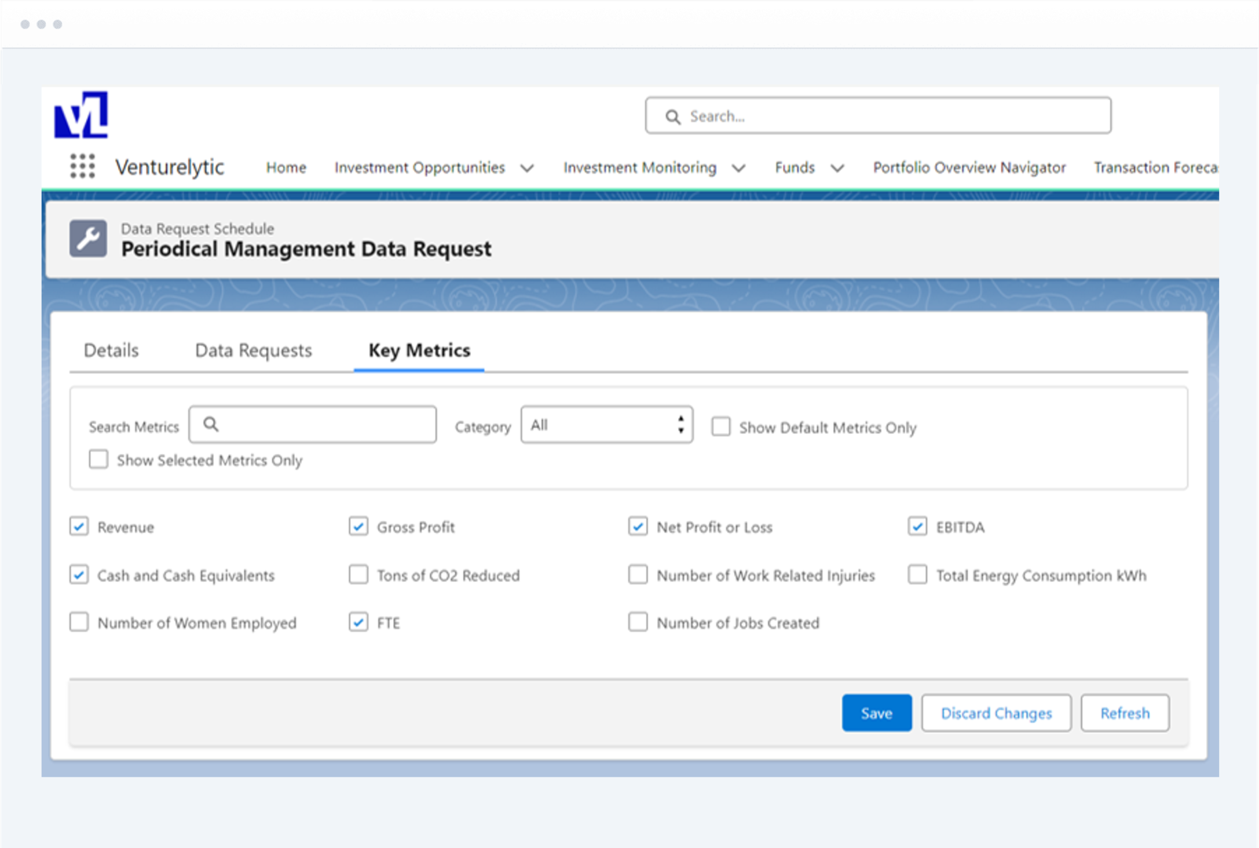Expand the Investment Monitoring menu chevron

pyautogui.click(x=738, y=168)
